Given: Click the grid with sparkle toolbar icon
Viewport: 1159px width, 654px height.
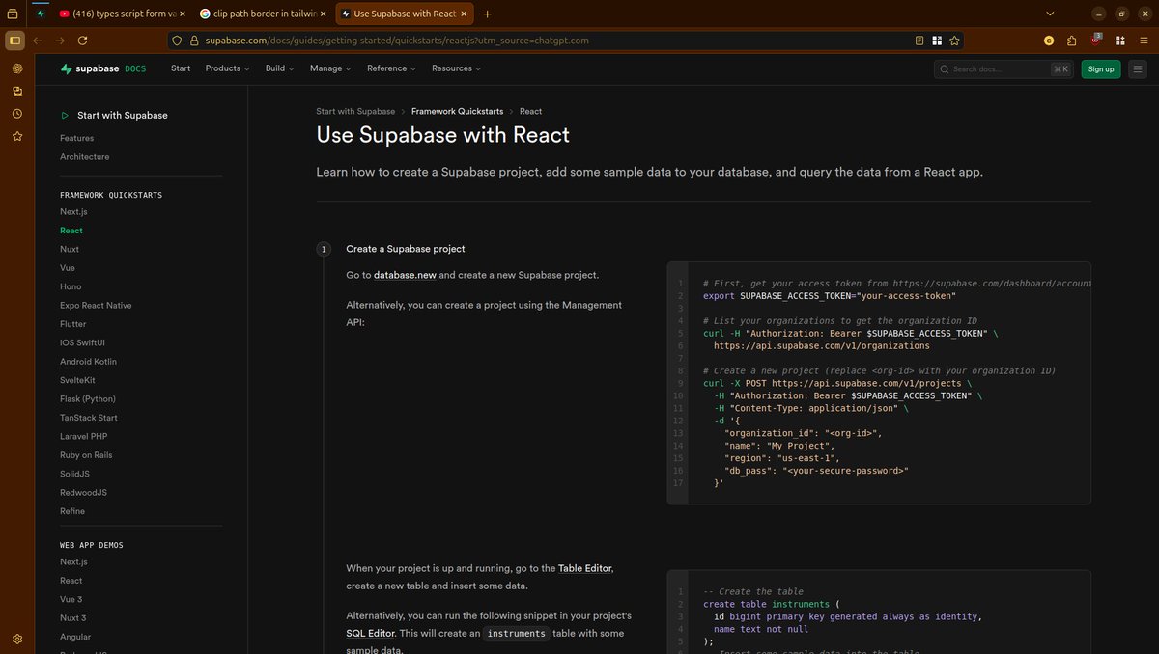Looking at the screenshot, I should [1120, 41].
